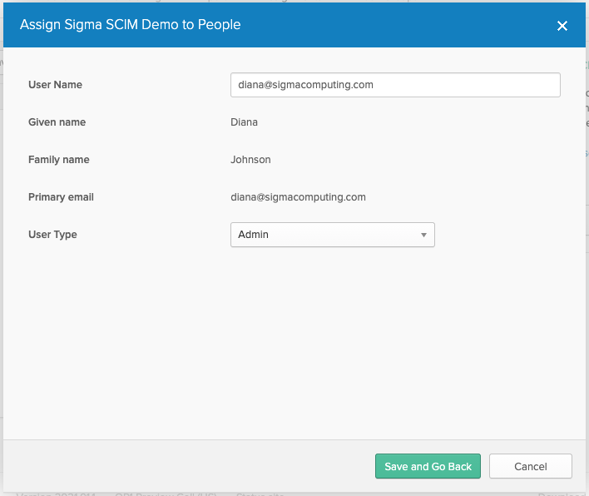Click the User Name input field
Image resolution: width=589 pixels, height=496 pixels.
pos(395,85)
